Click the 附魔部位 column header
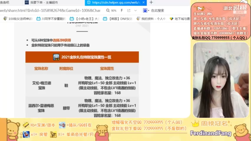 tap(66, 69)
